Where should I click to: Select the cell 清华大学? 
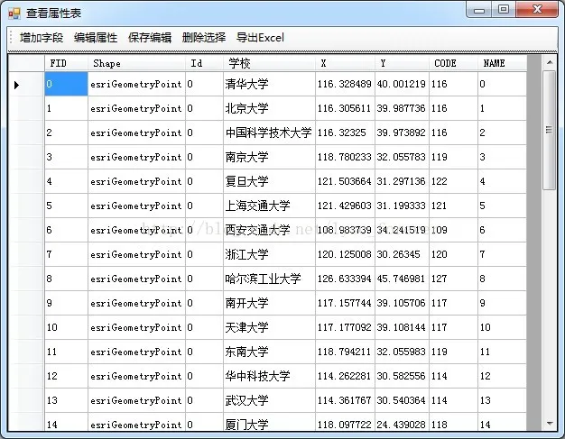[269, 84]
